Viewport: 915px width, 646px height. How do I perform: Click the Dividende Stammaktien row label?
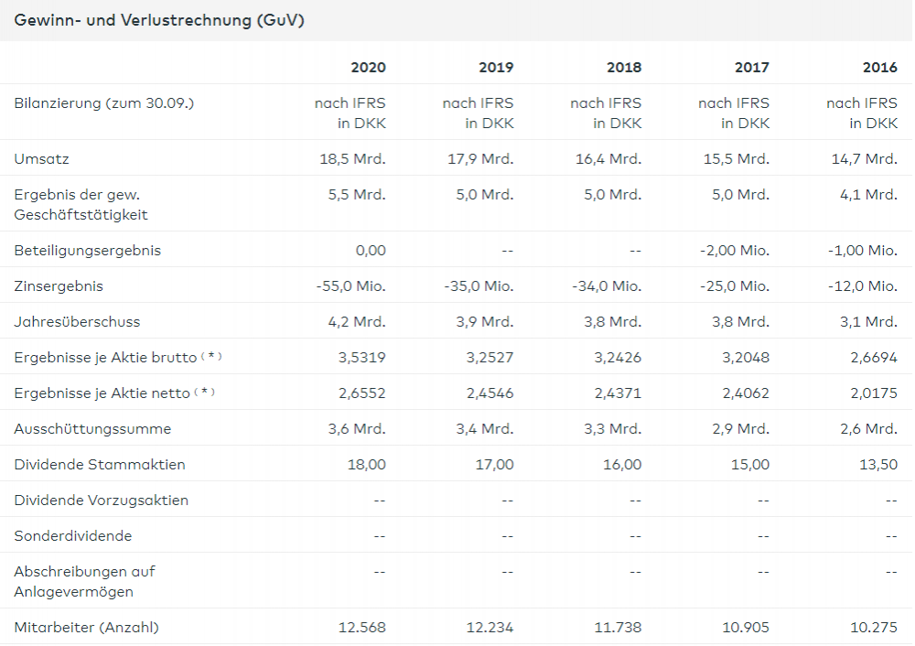(100, 464)
